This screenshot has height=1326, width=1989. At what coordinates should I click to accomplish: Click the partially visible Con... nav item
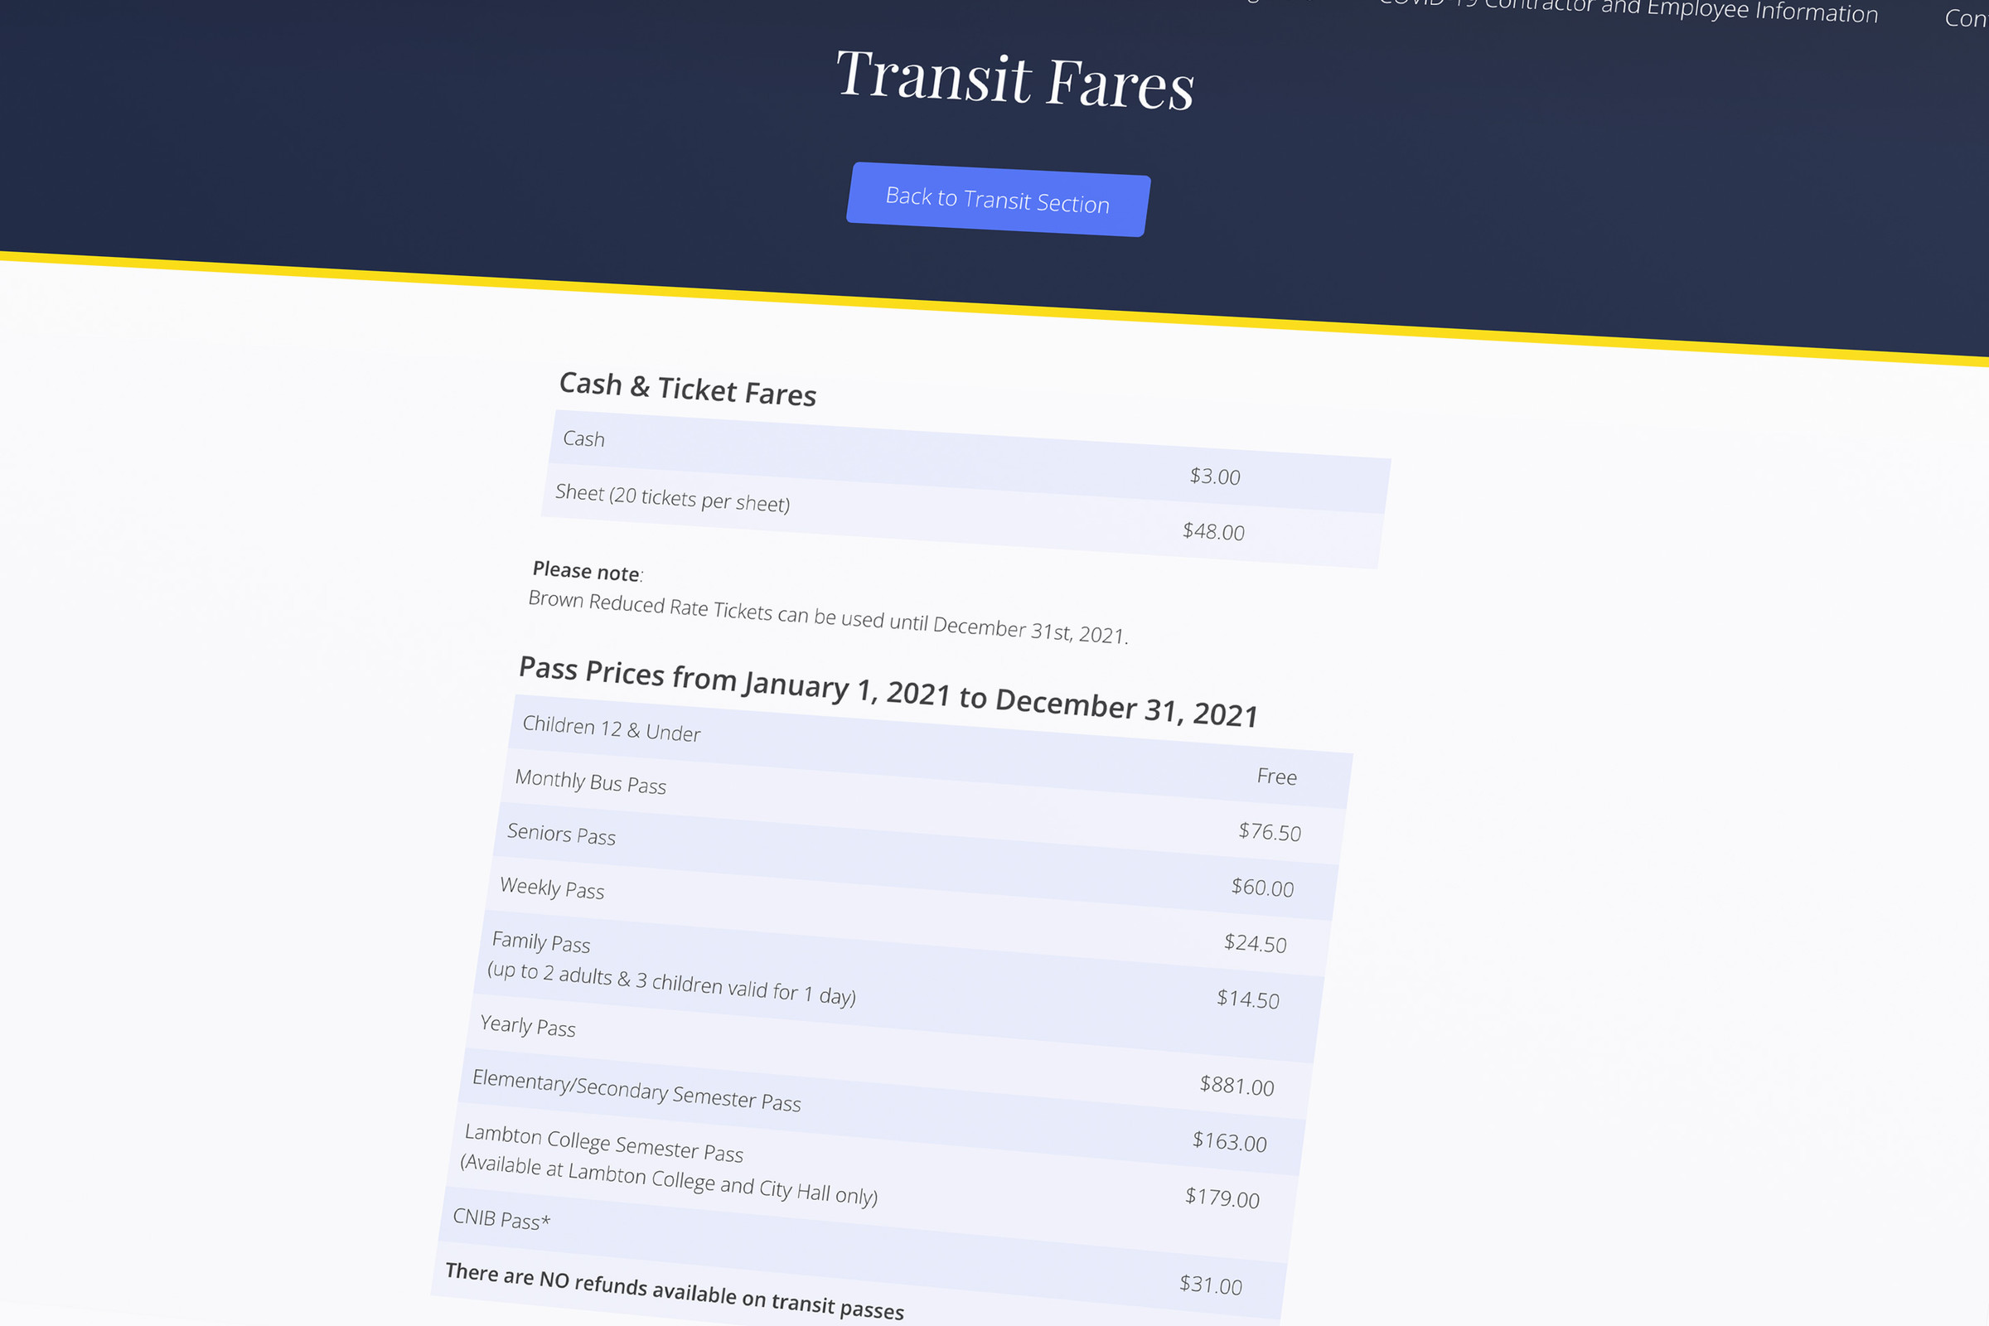[x=1965, y=18]
